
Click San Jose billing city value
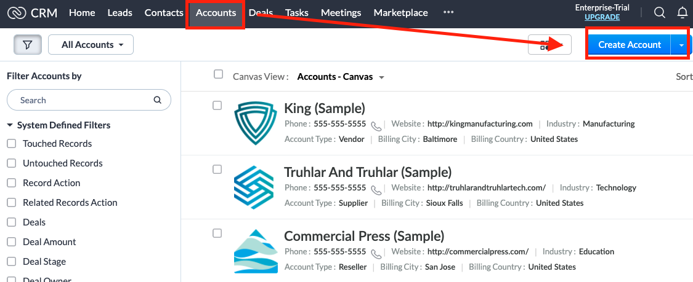click(440, 267)
